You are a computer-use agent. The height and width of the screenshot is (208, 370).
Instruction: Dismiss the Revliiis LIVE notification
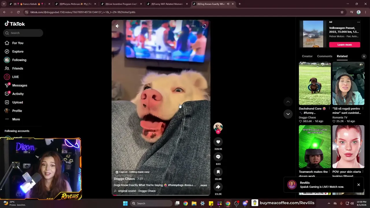tap(358, 185)
